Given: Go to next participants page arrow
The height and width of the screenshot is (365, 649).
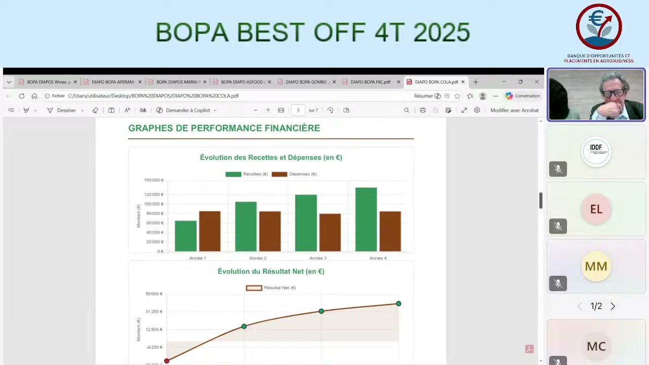Looking at the screenshot, I should (612, 306).
